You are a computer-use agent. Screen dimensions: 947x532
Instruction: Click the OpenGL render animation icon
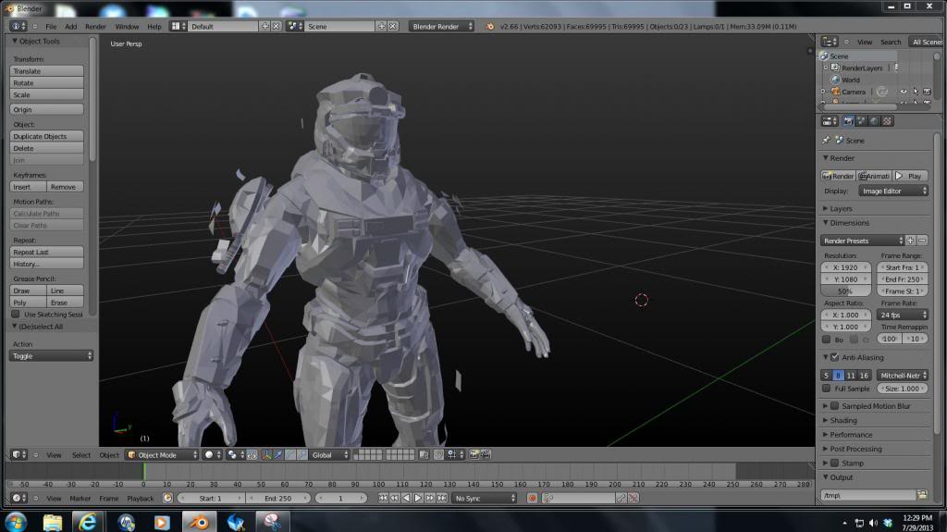pos(486,454)
